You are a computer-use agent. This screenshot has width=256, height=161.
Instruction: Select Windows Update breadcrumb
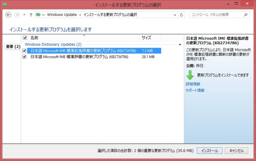pyautogui.click(x=62, y=15)
